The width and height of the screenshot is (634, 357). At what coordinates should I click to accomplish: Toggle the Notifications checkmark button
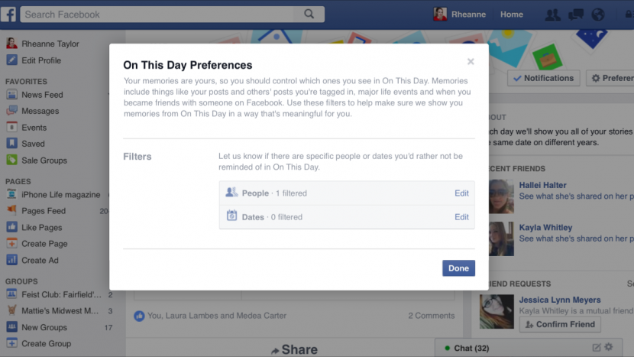click(543, 78)
